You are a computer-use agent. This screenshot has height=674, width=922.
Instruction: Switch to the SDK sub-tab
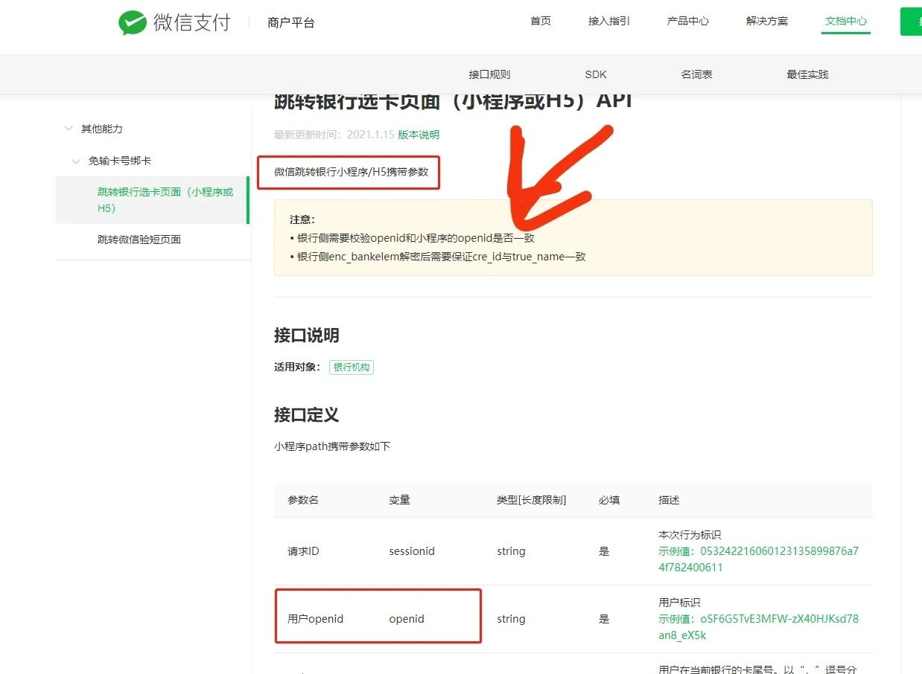tap(596, 74)
